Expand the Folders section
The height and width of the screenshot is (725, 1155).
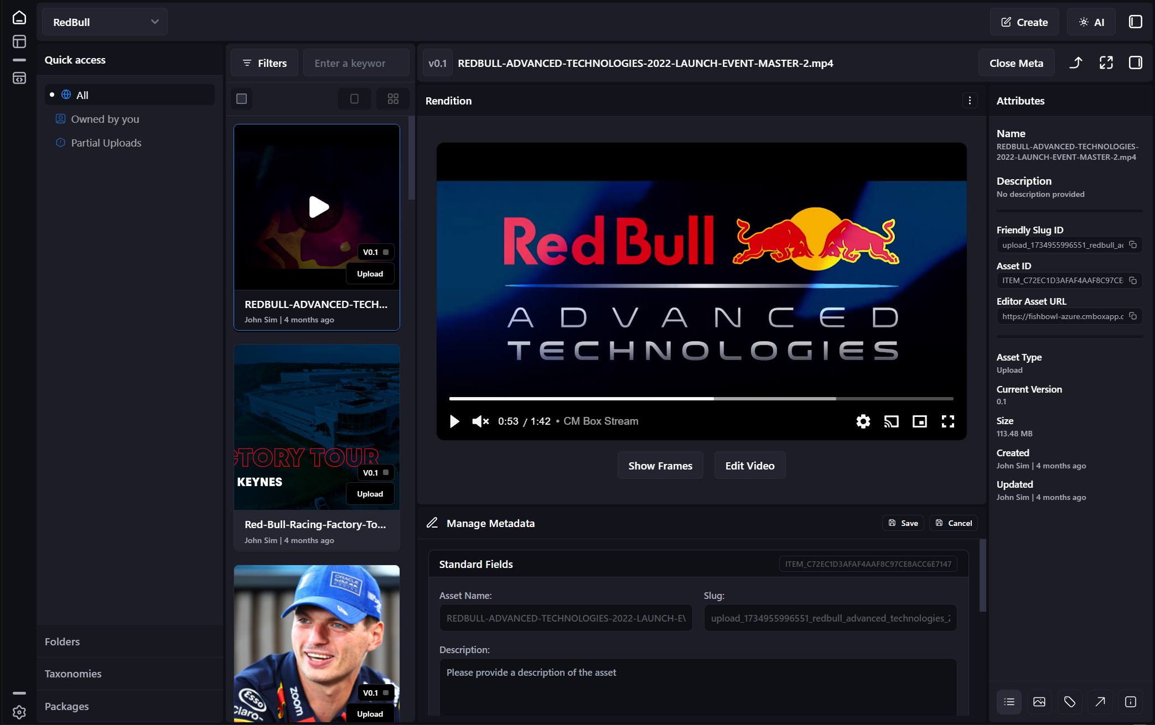coord(130,641)
